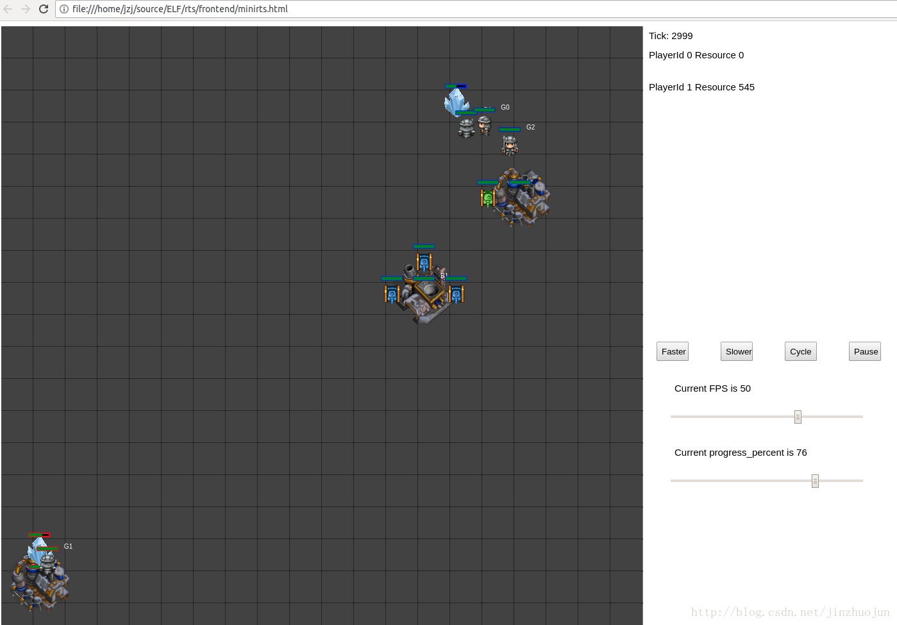
Task: Click the Cycle button
Action: (x=801, y=351)
